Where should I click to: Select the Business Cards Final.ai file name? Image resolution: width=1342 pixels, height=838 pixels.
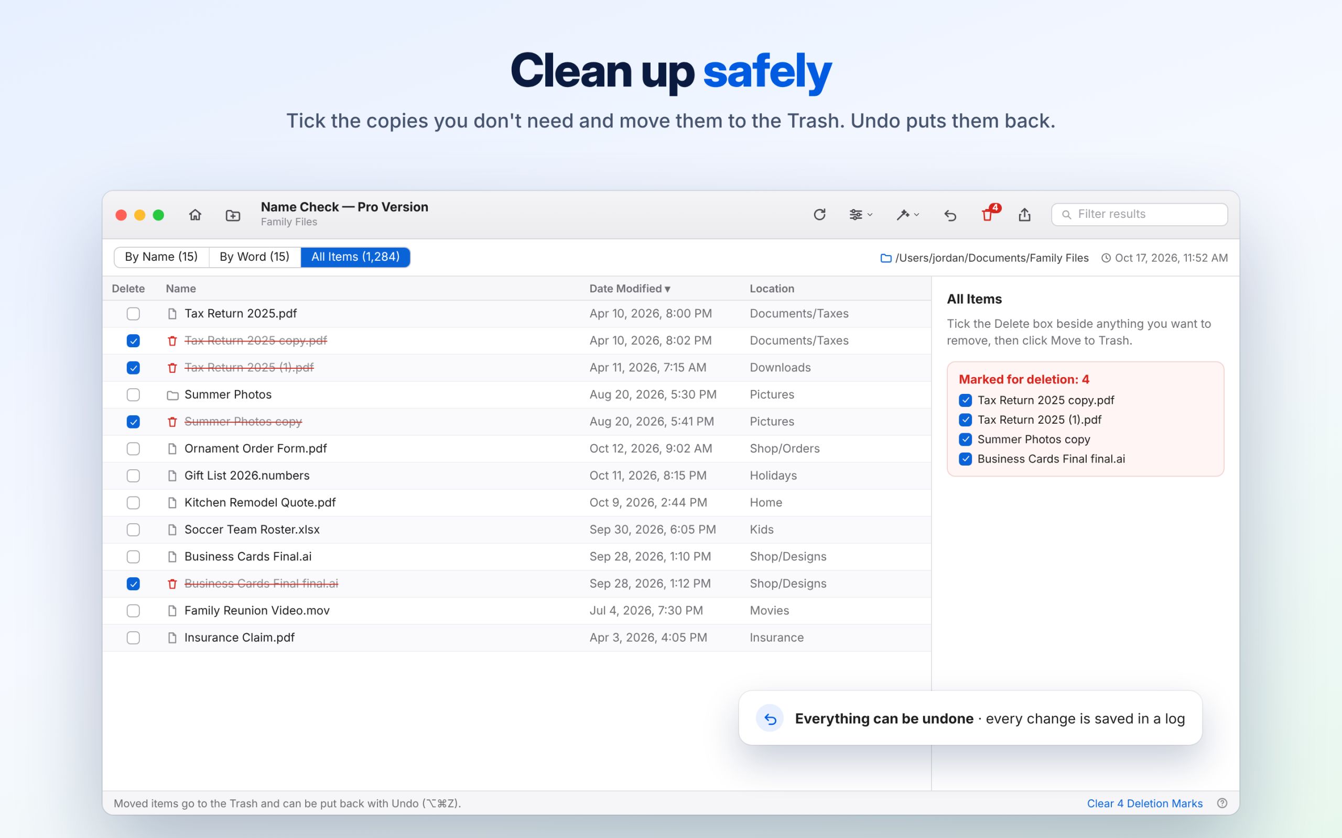[248, 556]
